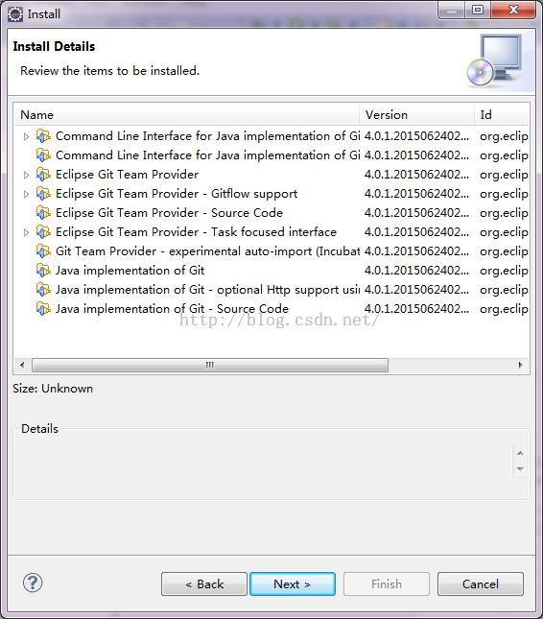Select 'Java implementation of Git - optional Http support' row
543x619 pixels.
(207, 290)
